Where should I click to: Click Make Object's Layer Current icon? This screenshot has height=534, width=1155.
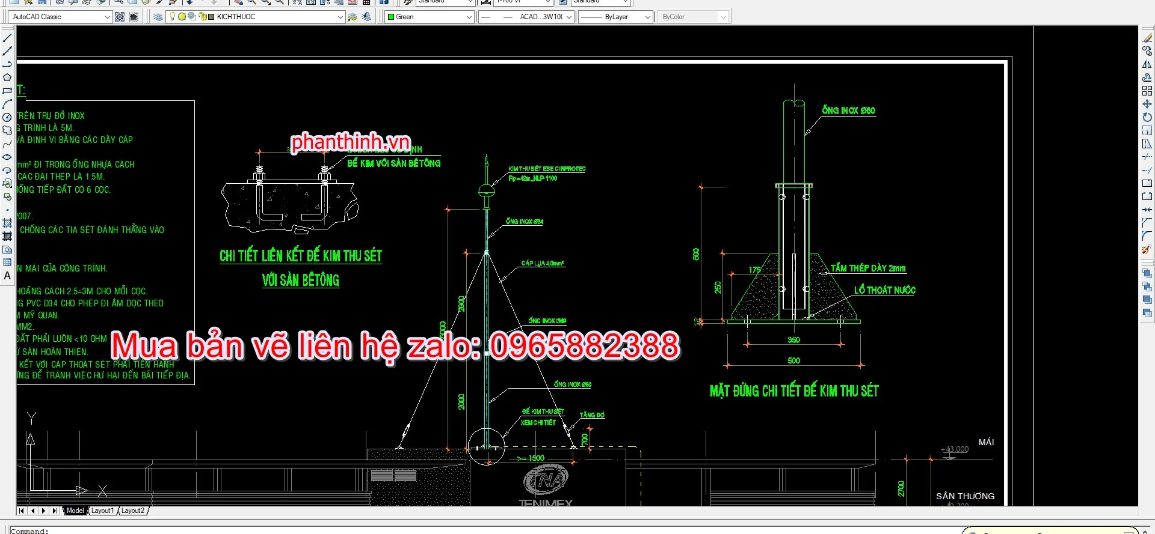click(353, 17)
